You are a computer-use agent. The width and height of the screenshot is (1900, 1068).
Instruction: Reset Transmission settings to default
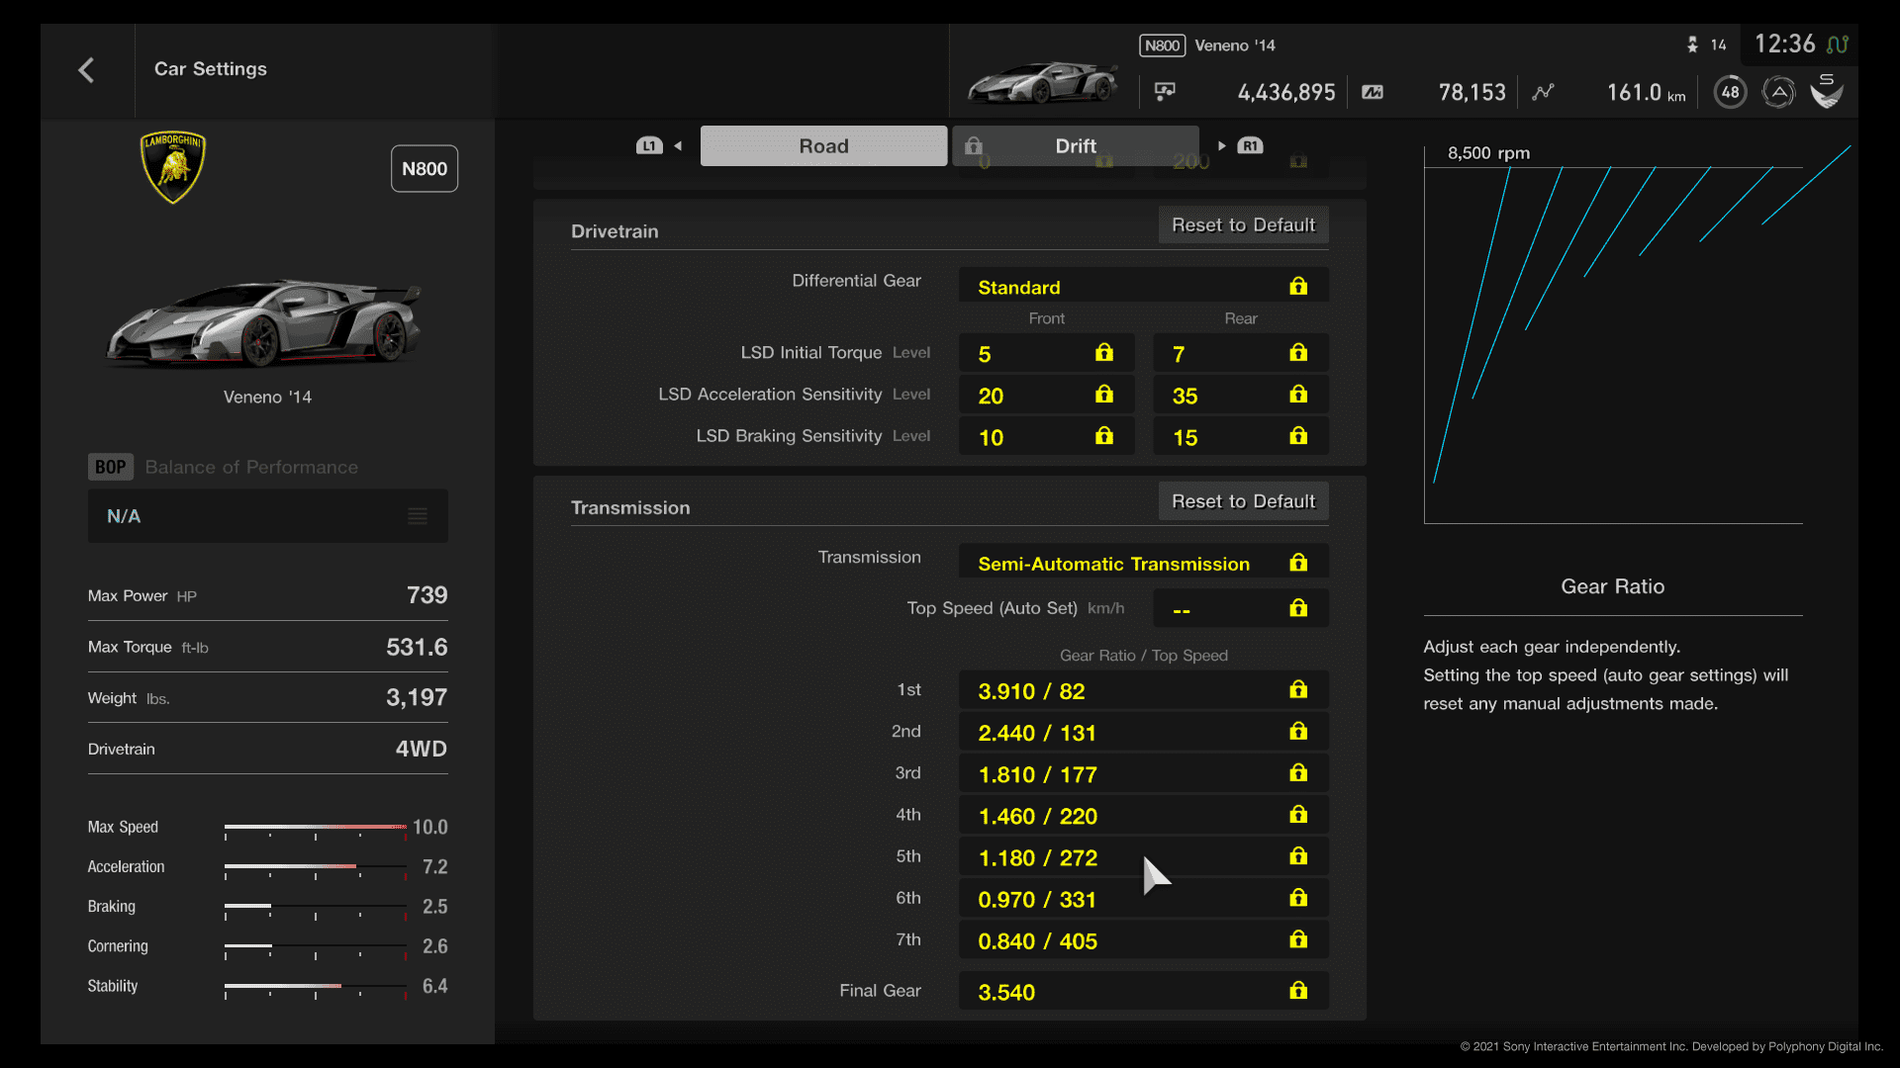coord(1243,501)
